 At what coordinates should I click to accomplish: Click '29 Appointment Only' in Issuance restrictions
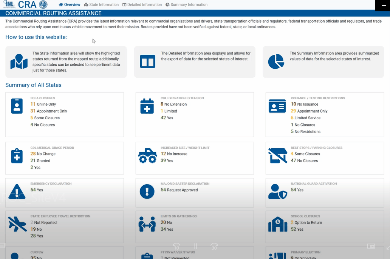(x=309, y=111)
